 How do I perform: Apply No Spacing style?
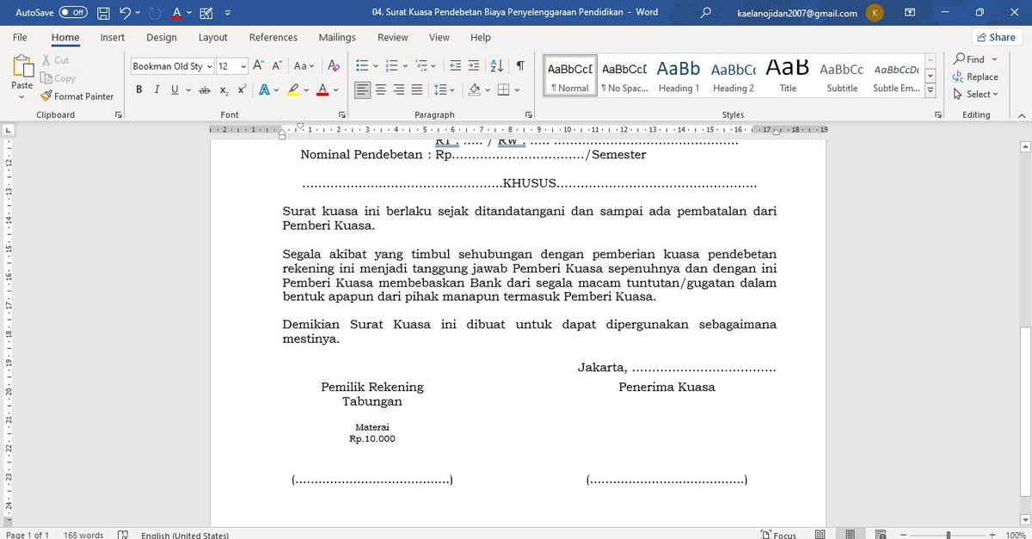pyautogui.click(x=624, y=76)
